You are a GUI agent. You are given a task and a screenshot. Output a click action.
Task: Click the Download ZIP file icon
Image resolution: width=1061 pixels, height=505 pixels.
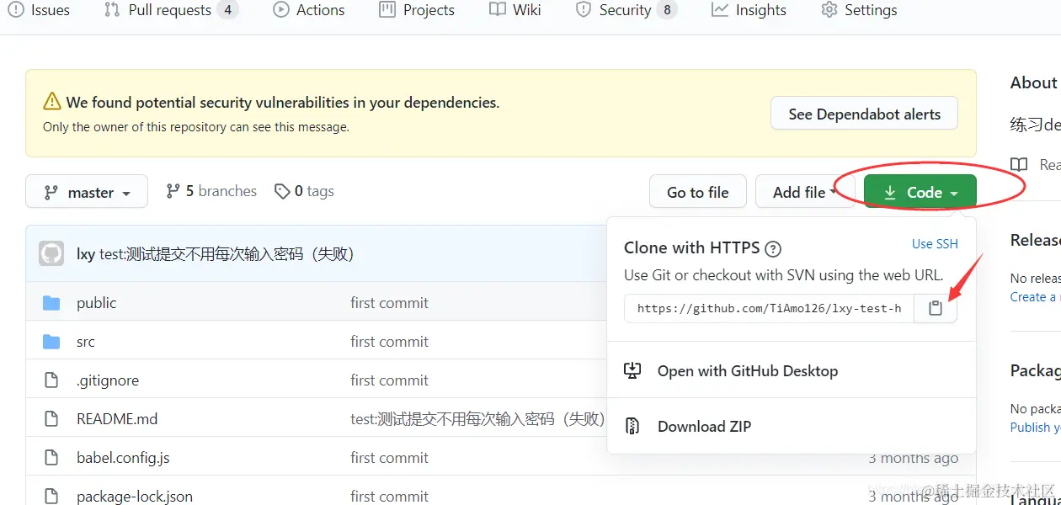[x=632, y=426]
